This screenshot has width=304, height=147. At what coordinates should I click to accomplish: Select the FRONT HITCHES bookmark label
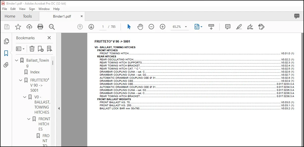pos(44,124)
